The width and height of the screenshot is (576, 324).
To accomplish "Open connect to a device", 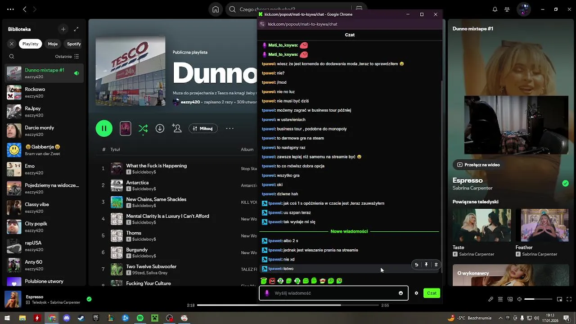I will tap(510, 299).
